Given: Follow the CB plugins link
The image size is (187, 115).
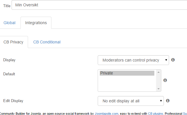Looking at the screenshot, I should pos(155,114).
